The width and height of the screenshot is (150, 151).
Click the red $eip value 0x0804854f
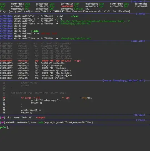(x=67, y=6)
